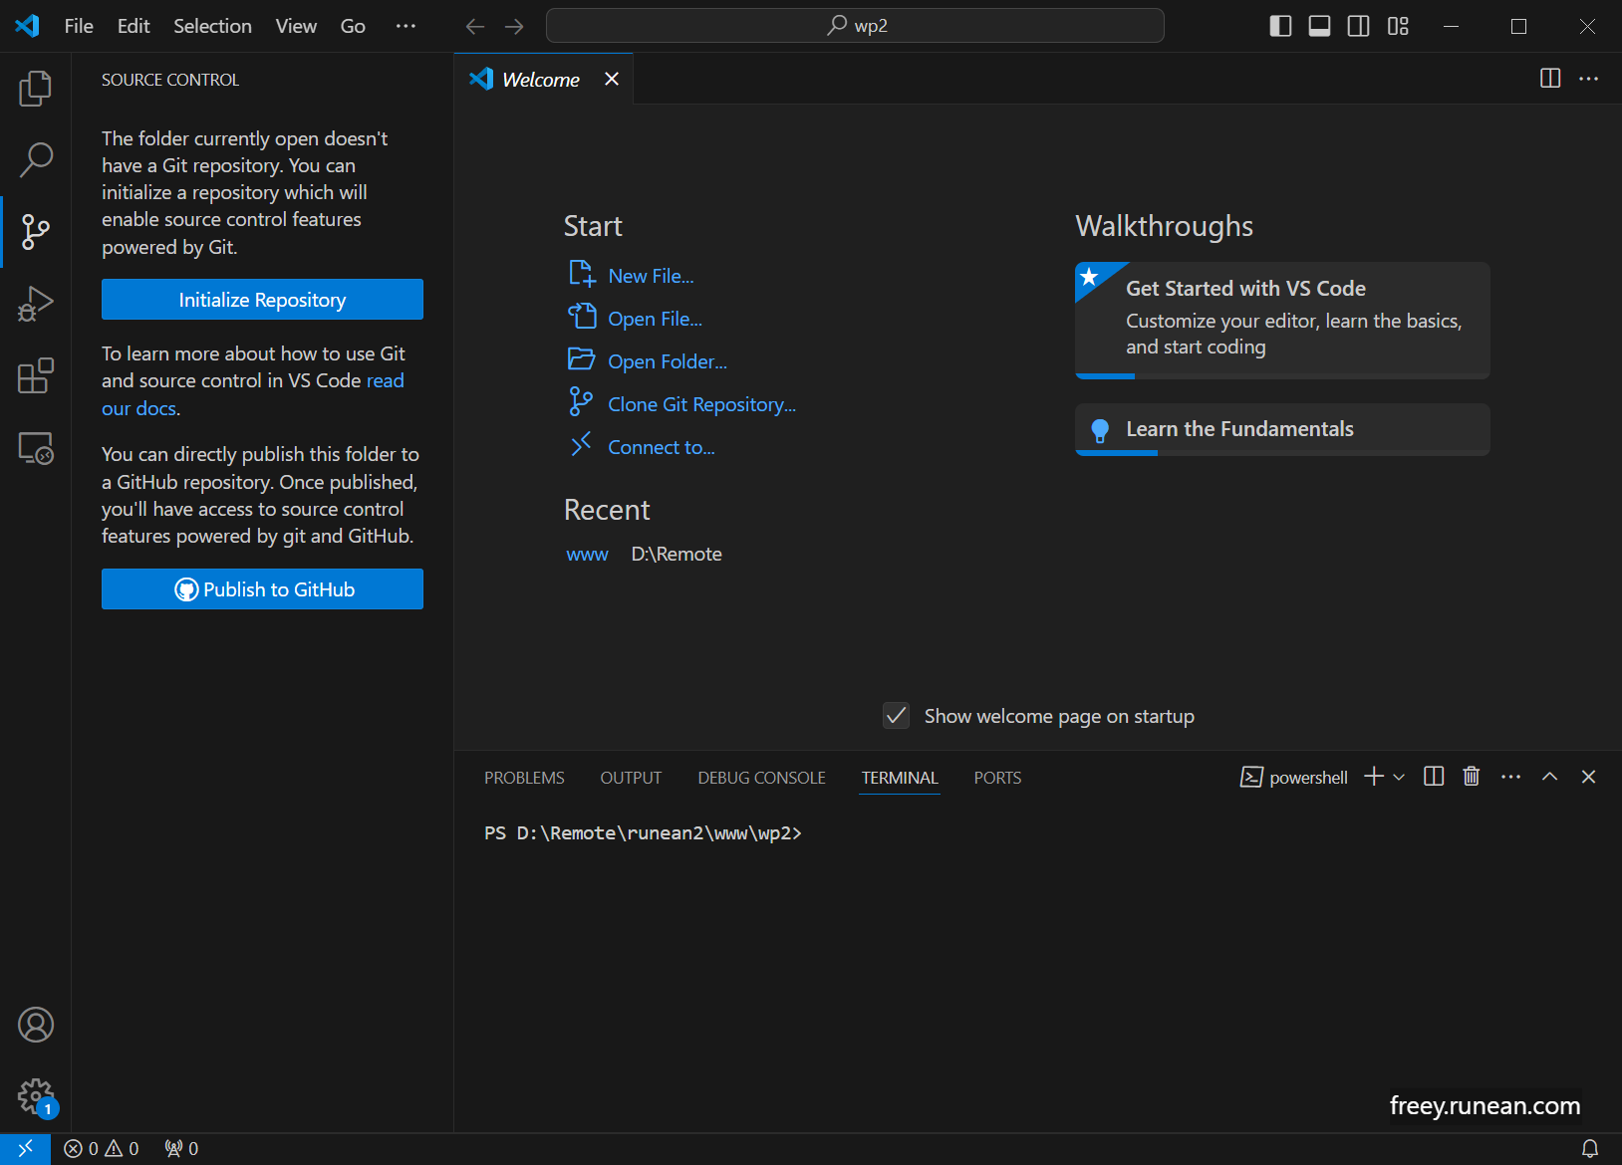The width and height of the screenshot is (1622, 1165).
Task: Expand the menu bar overflow ellipsis
Action: [405, 26]
